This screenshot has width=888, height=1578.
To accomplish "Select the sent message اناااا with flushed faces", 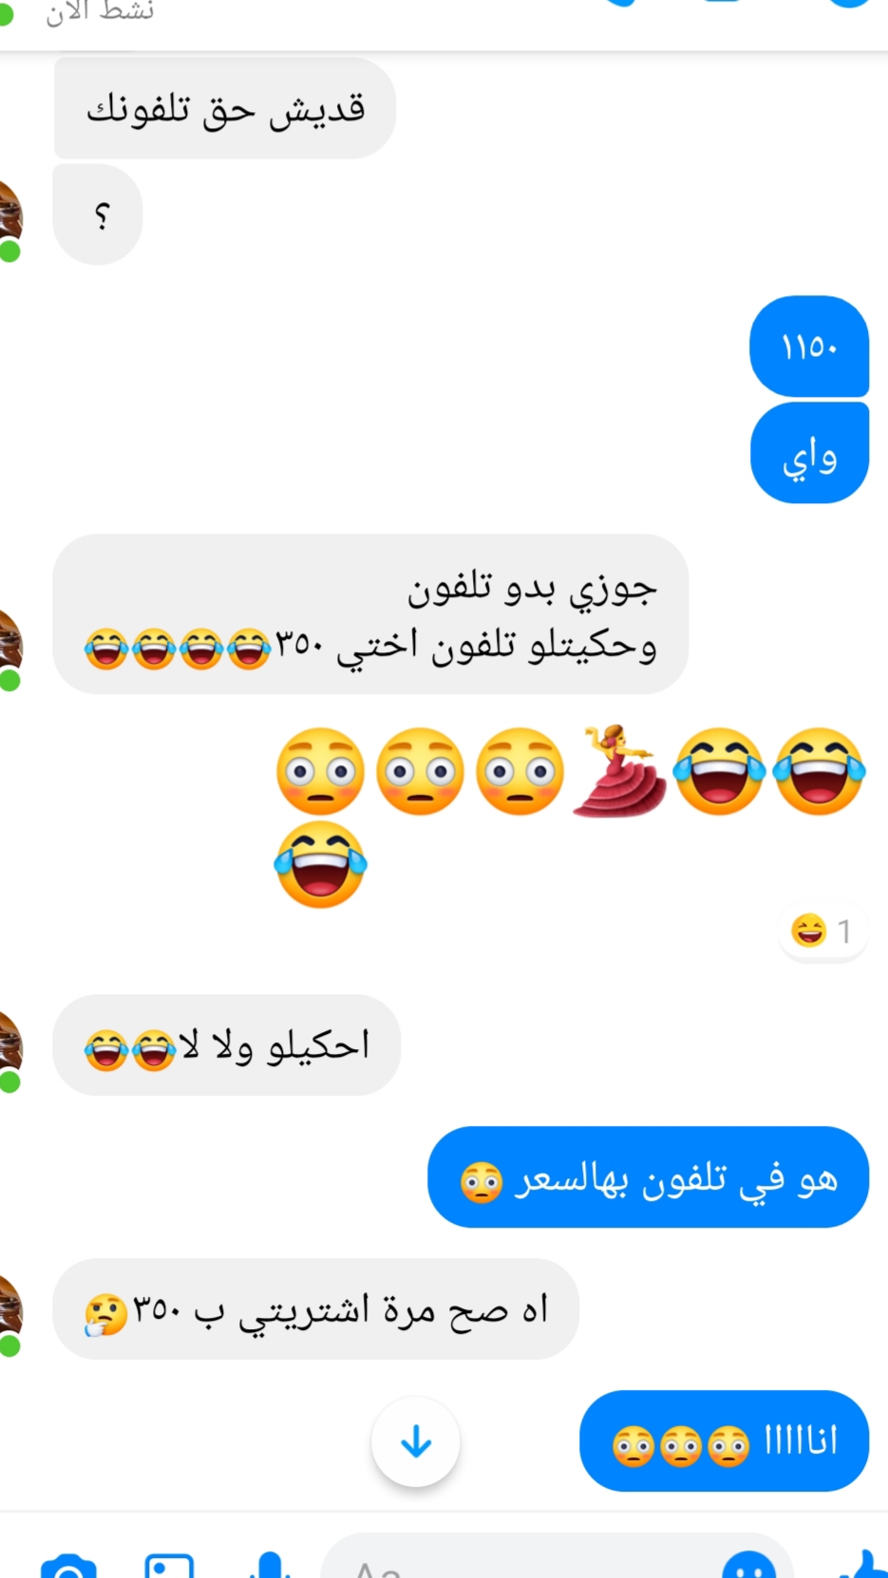I will coord(724,1441).
